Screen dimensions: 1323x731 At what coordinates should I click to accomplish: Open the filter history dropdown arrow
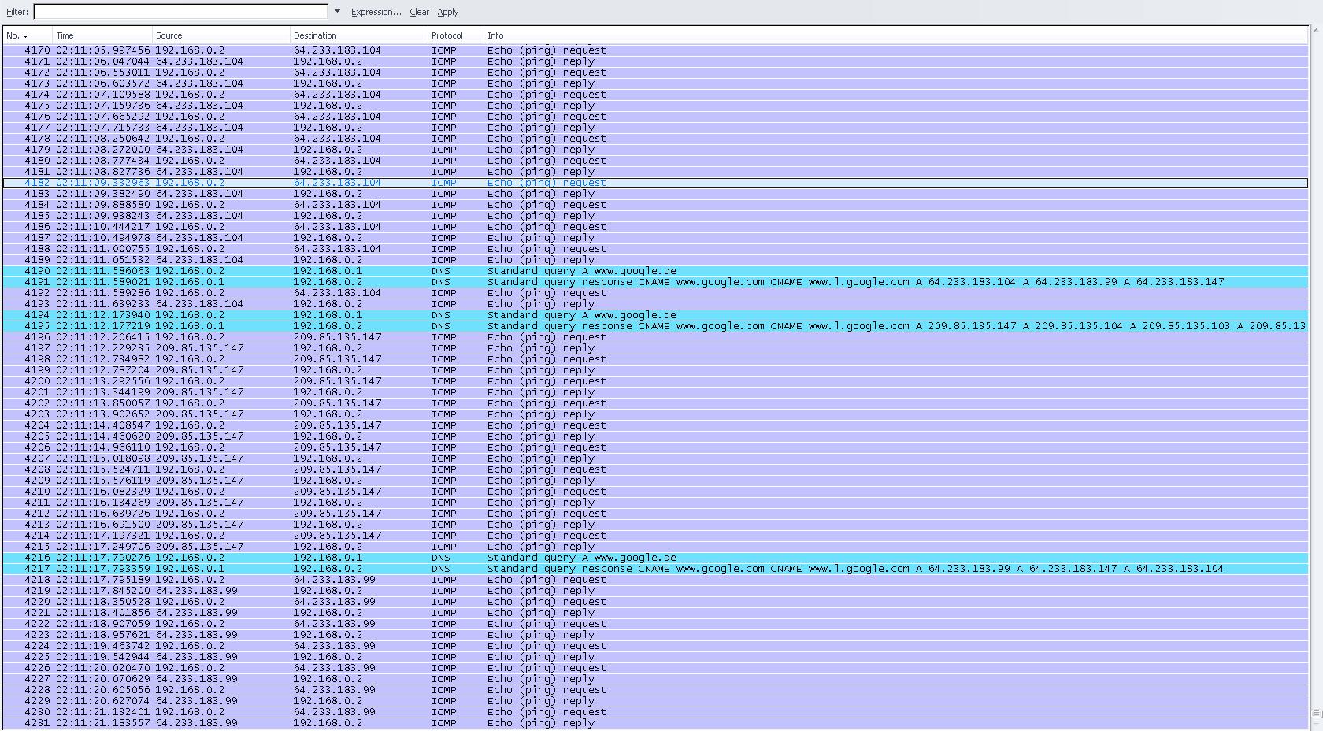tap(338, 12)
